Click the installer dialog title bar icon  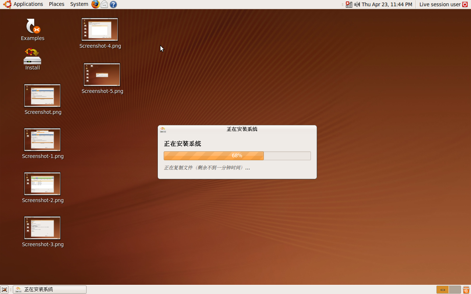(x=163, y=129)
